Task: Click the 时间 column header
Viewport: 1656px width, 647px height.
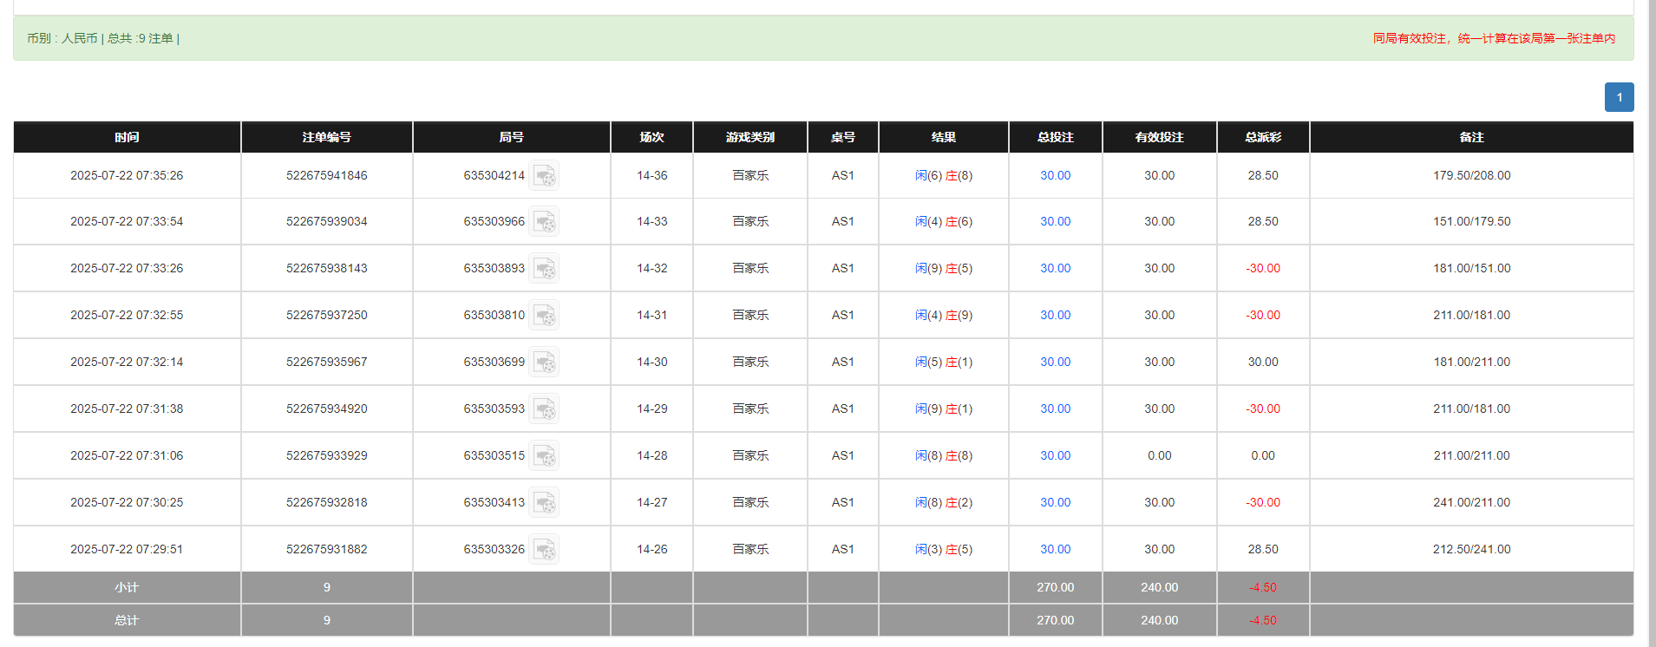Action: click(127, 137)
